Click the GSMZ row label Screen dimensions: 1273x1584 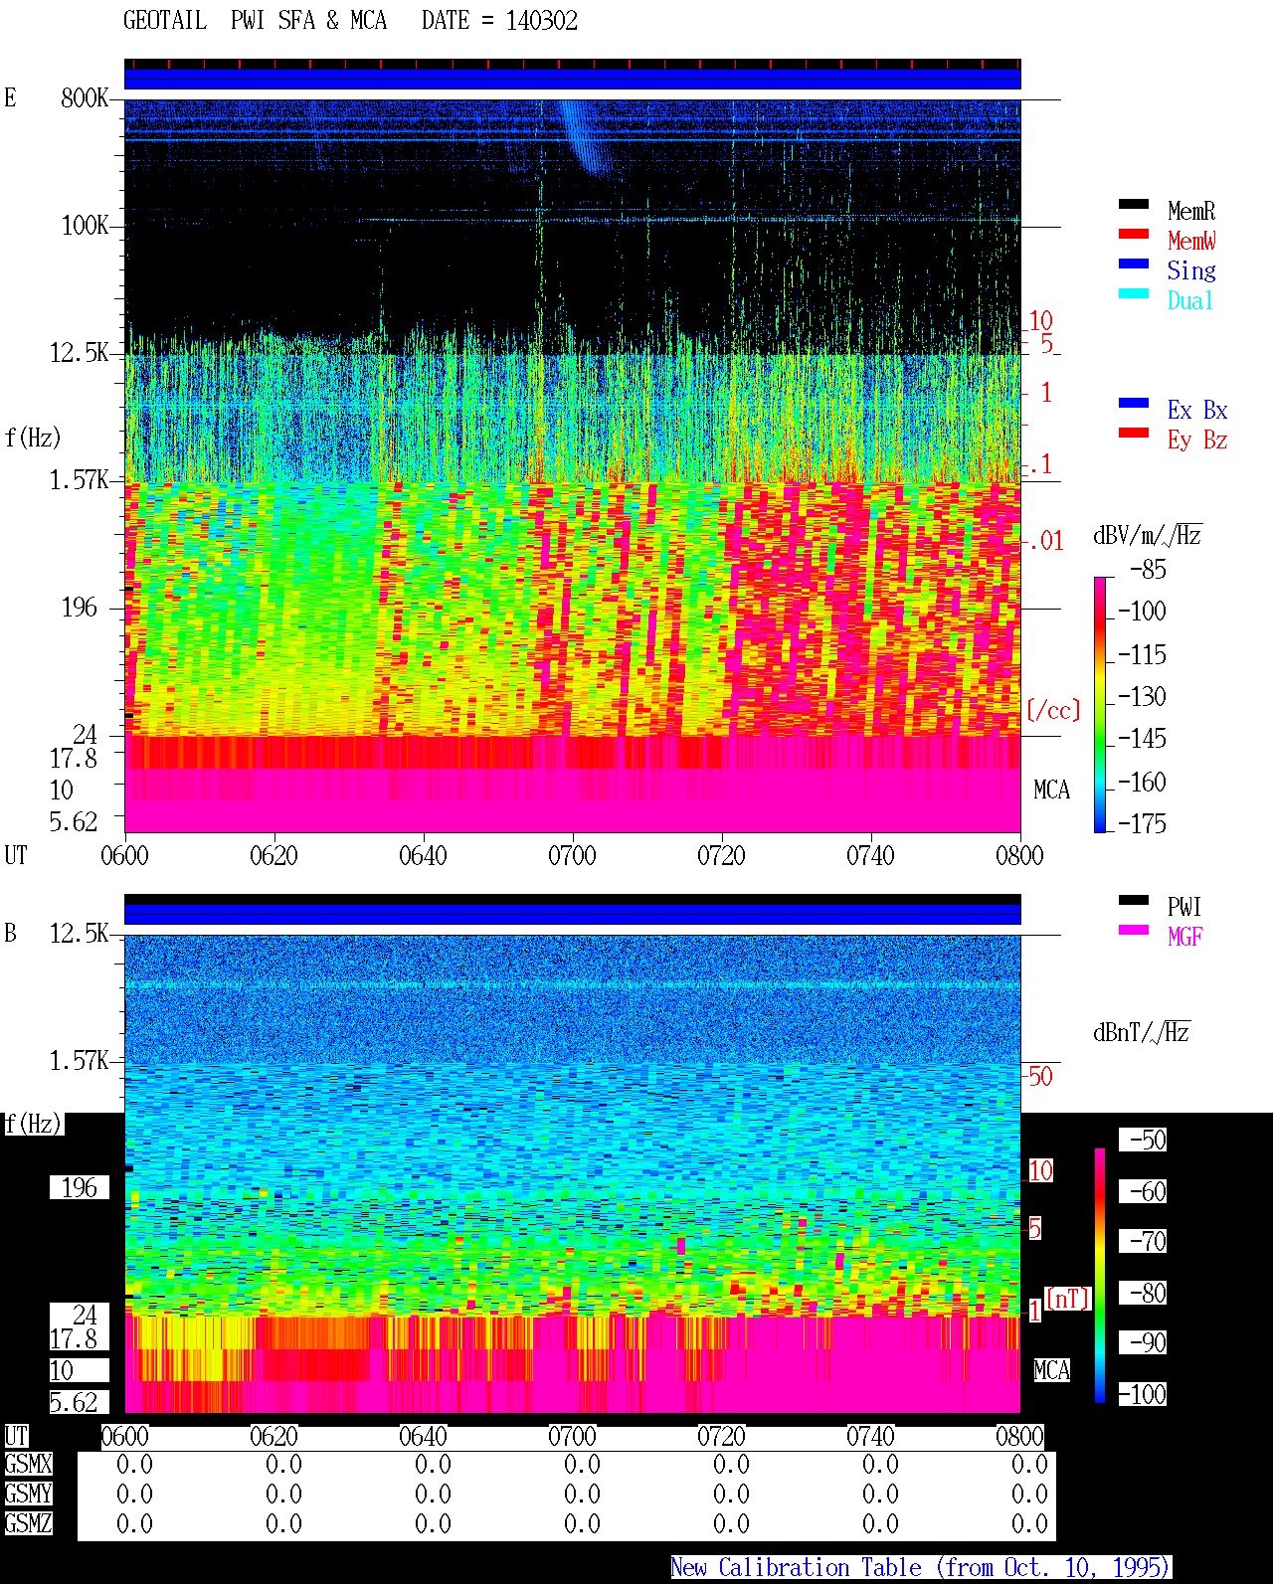[29, 1523]
